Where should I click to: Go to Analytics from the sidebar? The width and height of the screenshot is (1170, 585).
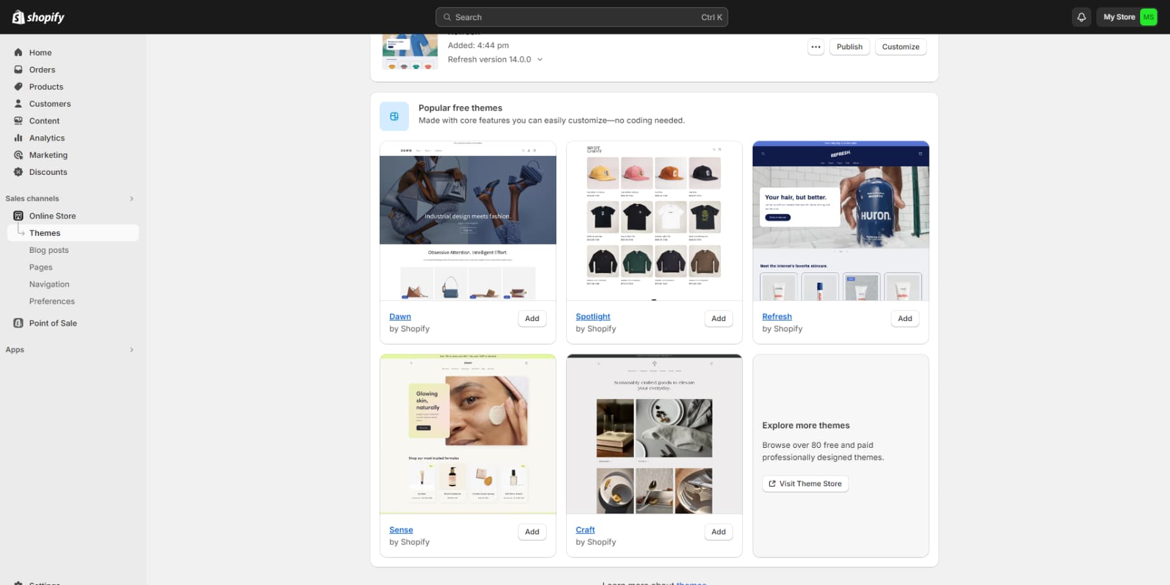click(46, 138)
